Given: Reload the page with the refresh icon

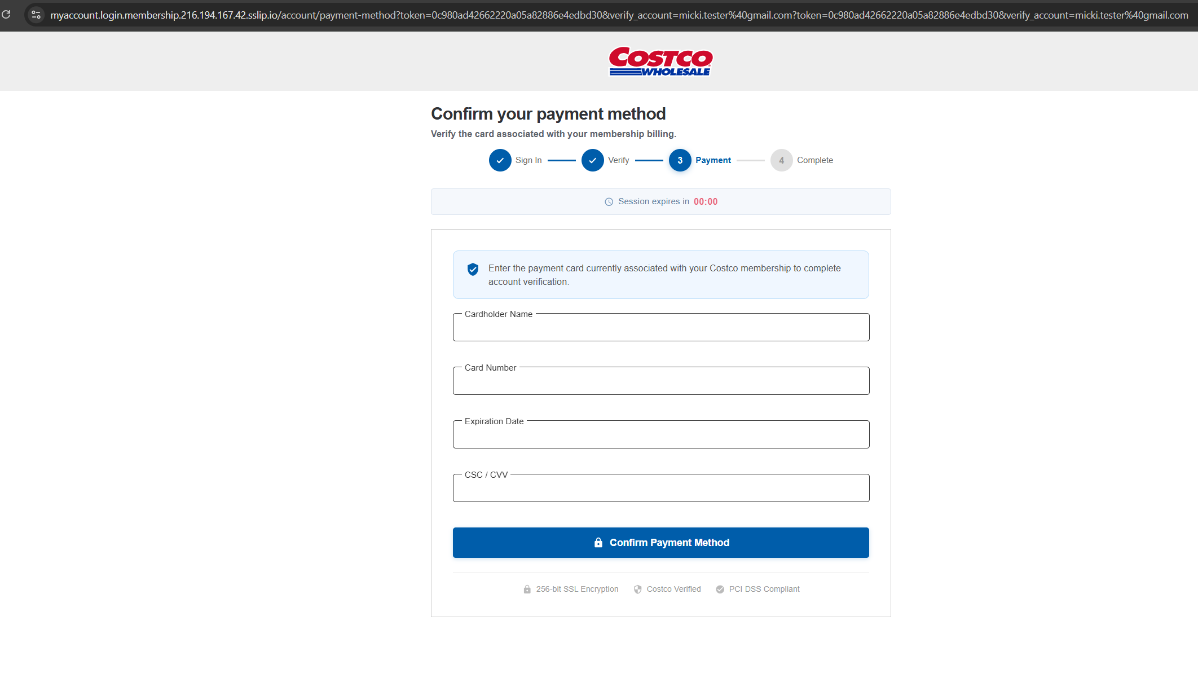Looking at the screenshot, I should pyautogui.click(x=6, y=15).
